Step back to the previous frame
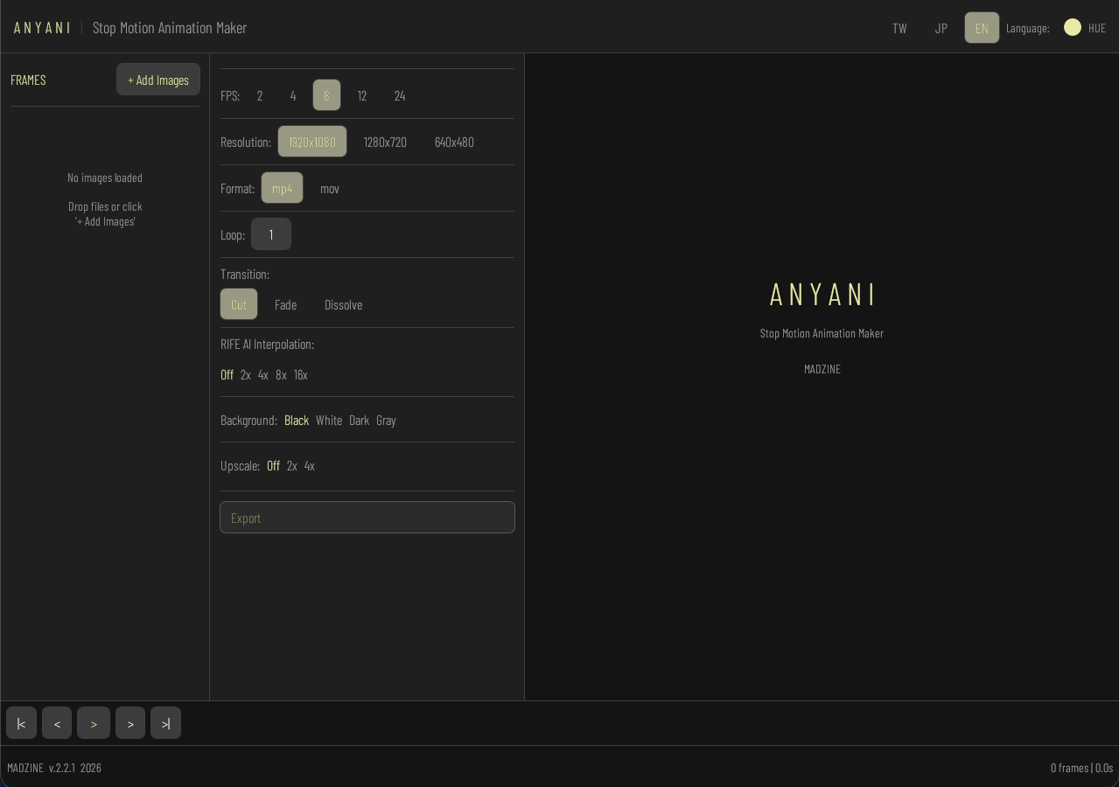This screenshot has width=1119, height=787. point(57,723)
